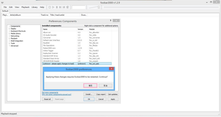Click the Install... button
Viewport: 221px width, 117px height.
point(89,95)
